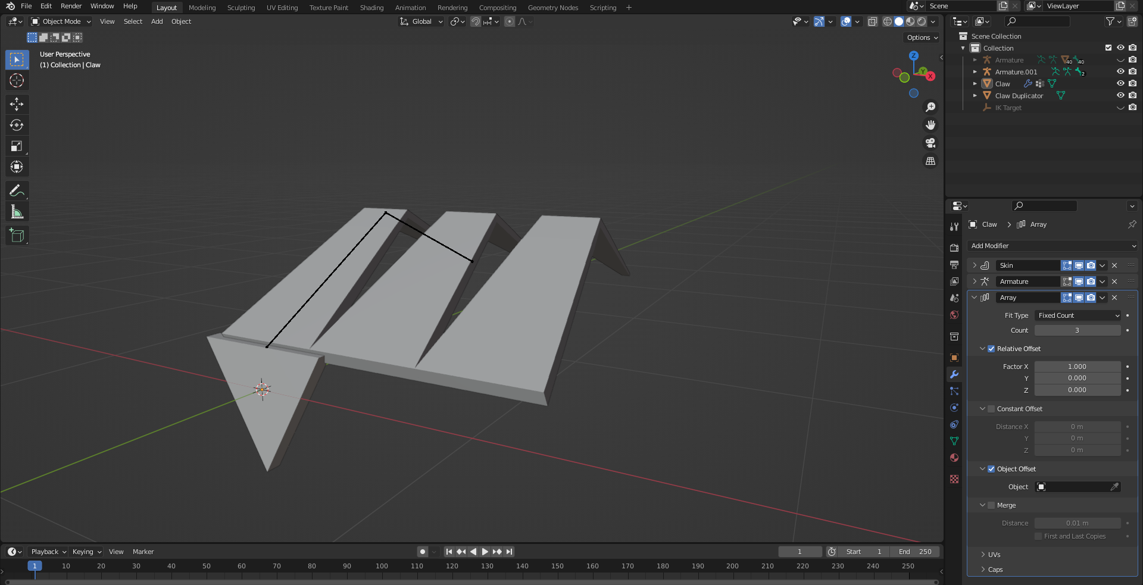Open the File menu
1143x585 pixels.
coord(26,6)
